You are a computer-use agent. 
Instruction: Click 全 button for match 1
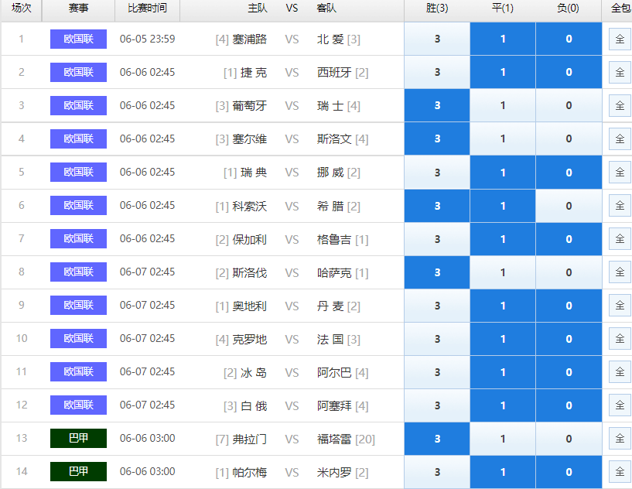coord(620,39)
